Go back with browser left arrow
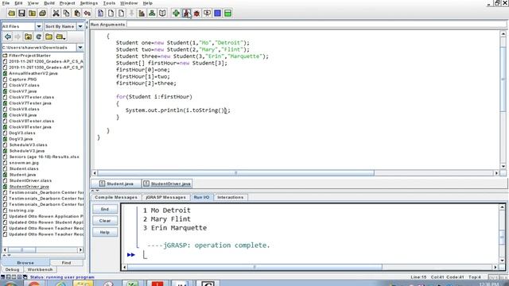This screenshot has height=286, width=509. (8, 37)
